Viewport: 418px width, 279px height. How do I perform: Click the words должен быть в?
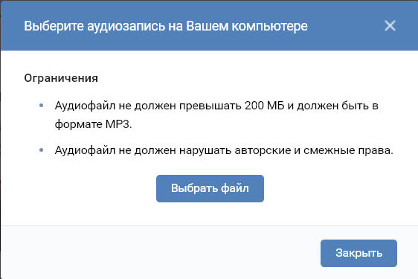tap(338, 106)
